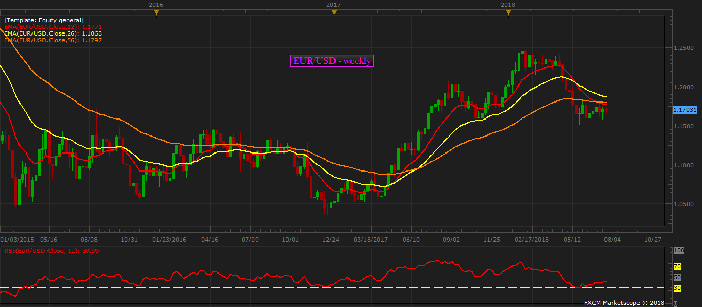Click the 08/04 date axis label
Viewport: 702px width, 307px height.
(613, 240)
